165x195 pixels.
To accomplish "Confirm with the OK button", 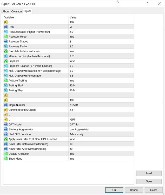I will [114, 190].
